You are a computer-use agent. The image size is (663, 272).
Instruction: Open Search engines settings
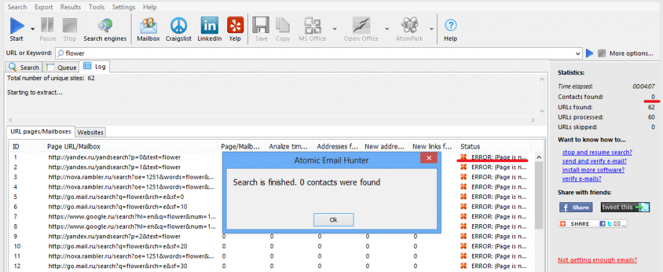(105, 30)
